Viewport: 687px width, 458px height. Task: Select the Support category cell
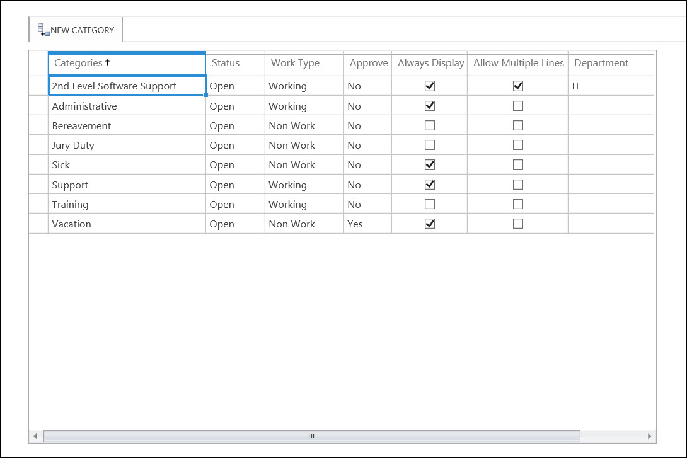tap(127, 185)
